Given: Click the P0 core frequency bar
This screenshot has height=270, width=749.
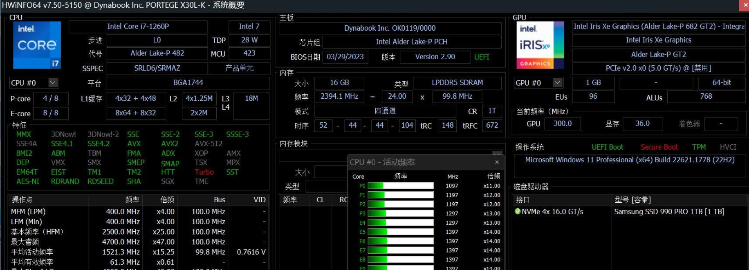Looking at the screenshot, I should (401, 186).
